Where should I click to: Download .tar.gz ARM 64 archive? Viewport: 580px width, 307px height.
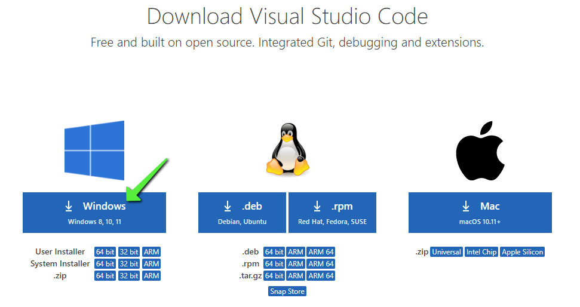(321, 275)
